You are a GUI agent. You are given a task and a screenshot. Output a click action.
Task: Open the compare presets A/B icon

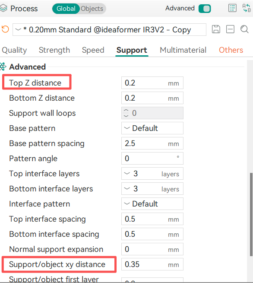(x=247, y=8)
